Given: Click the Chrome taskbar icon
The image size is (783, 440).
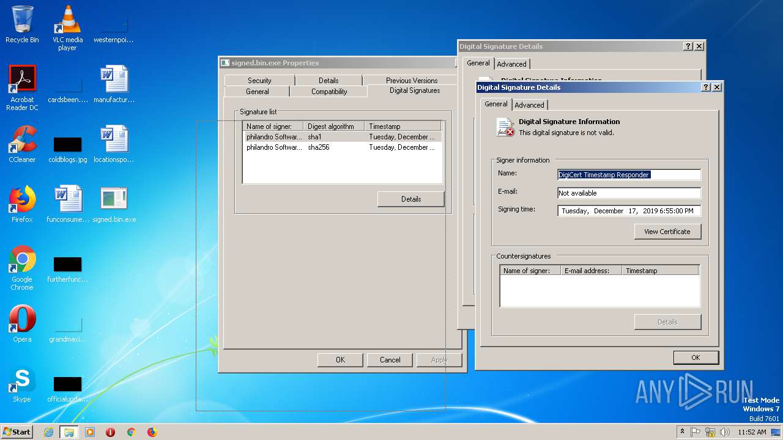Looking at the screenshot, I should tap(131, 432).
